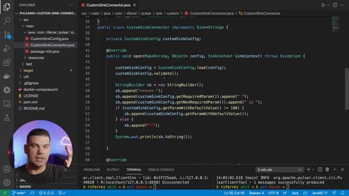Open errors and warnings count in status bar

(46, 193)
